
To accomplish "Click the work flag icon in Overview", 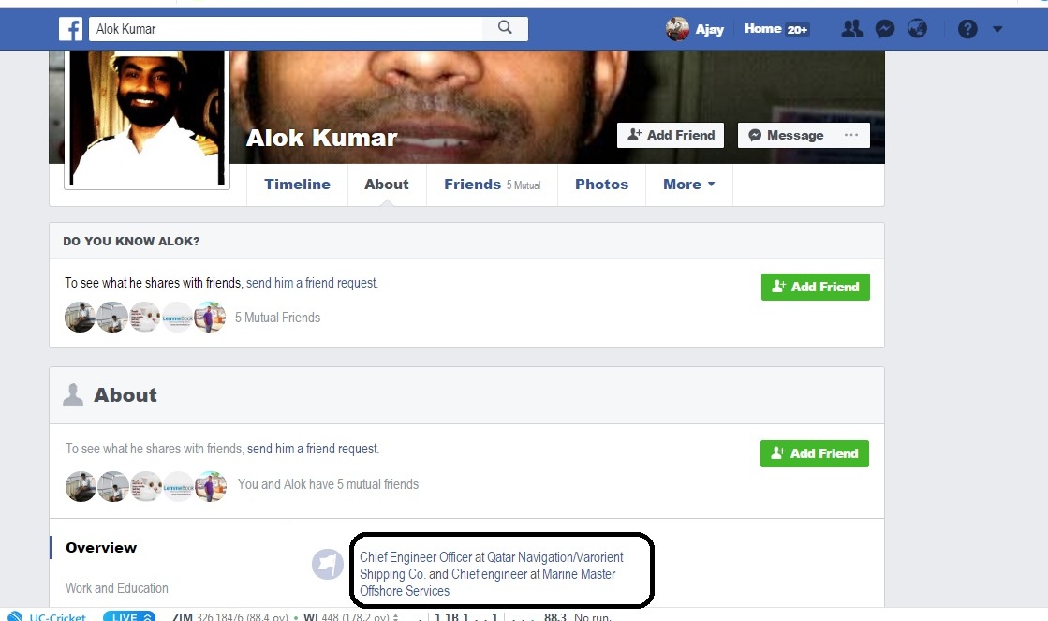I will 328,564.
